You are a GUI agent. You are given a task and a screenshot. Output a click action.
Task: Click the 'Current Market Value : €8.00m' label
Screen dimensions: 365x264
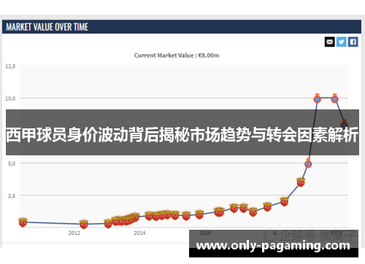(x=177, y=55)
